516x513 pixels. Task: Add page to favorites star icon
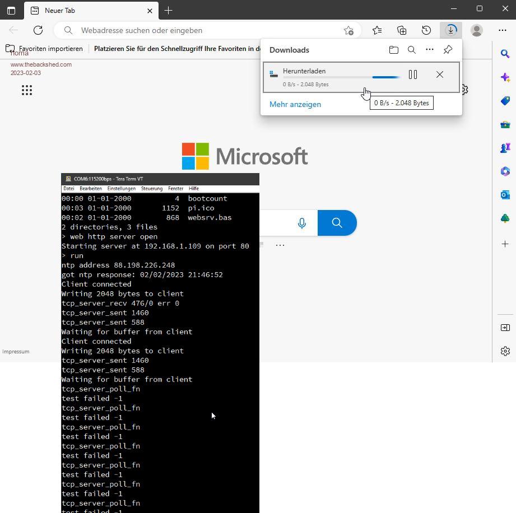click(348, 30)
